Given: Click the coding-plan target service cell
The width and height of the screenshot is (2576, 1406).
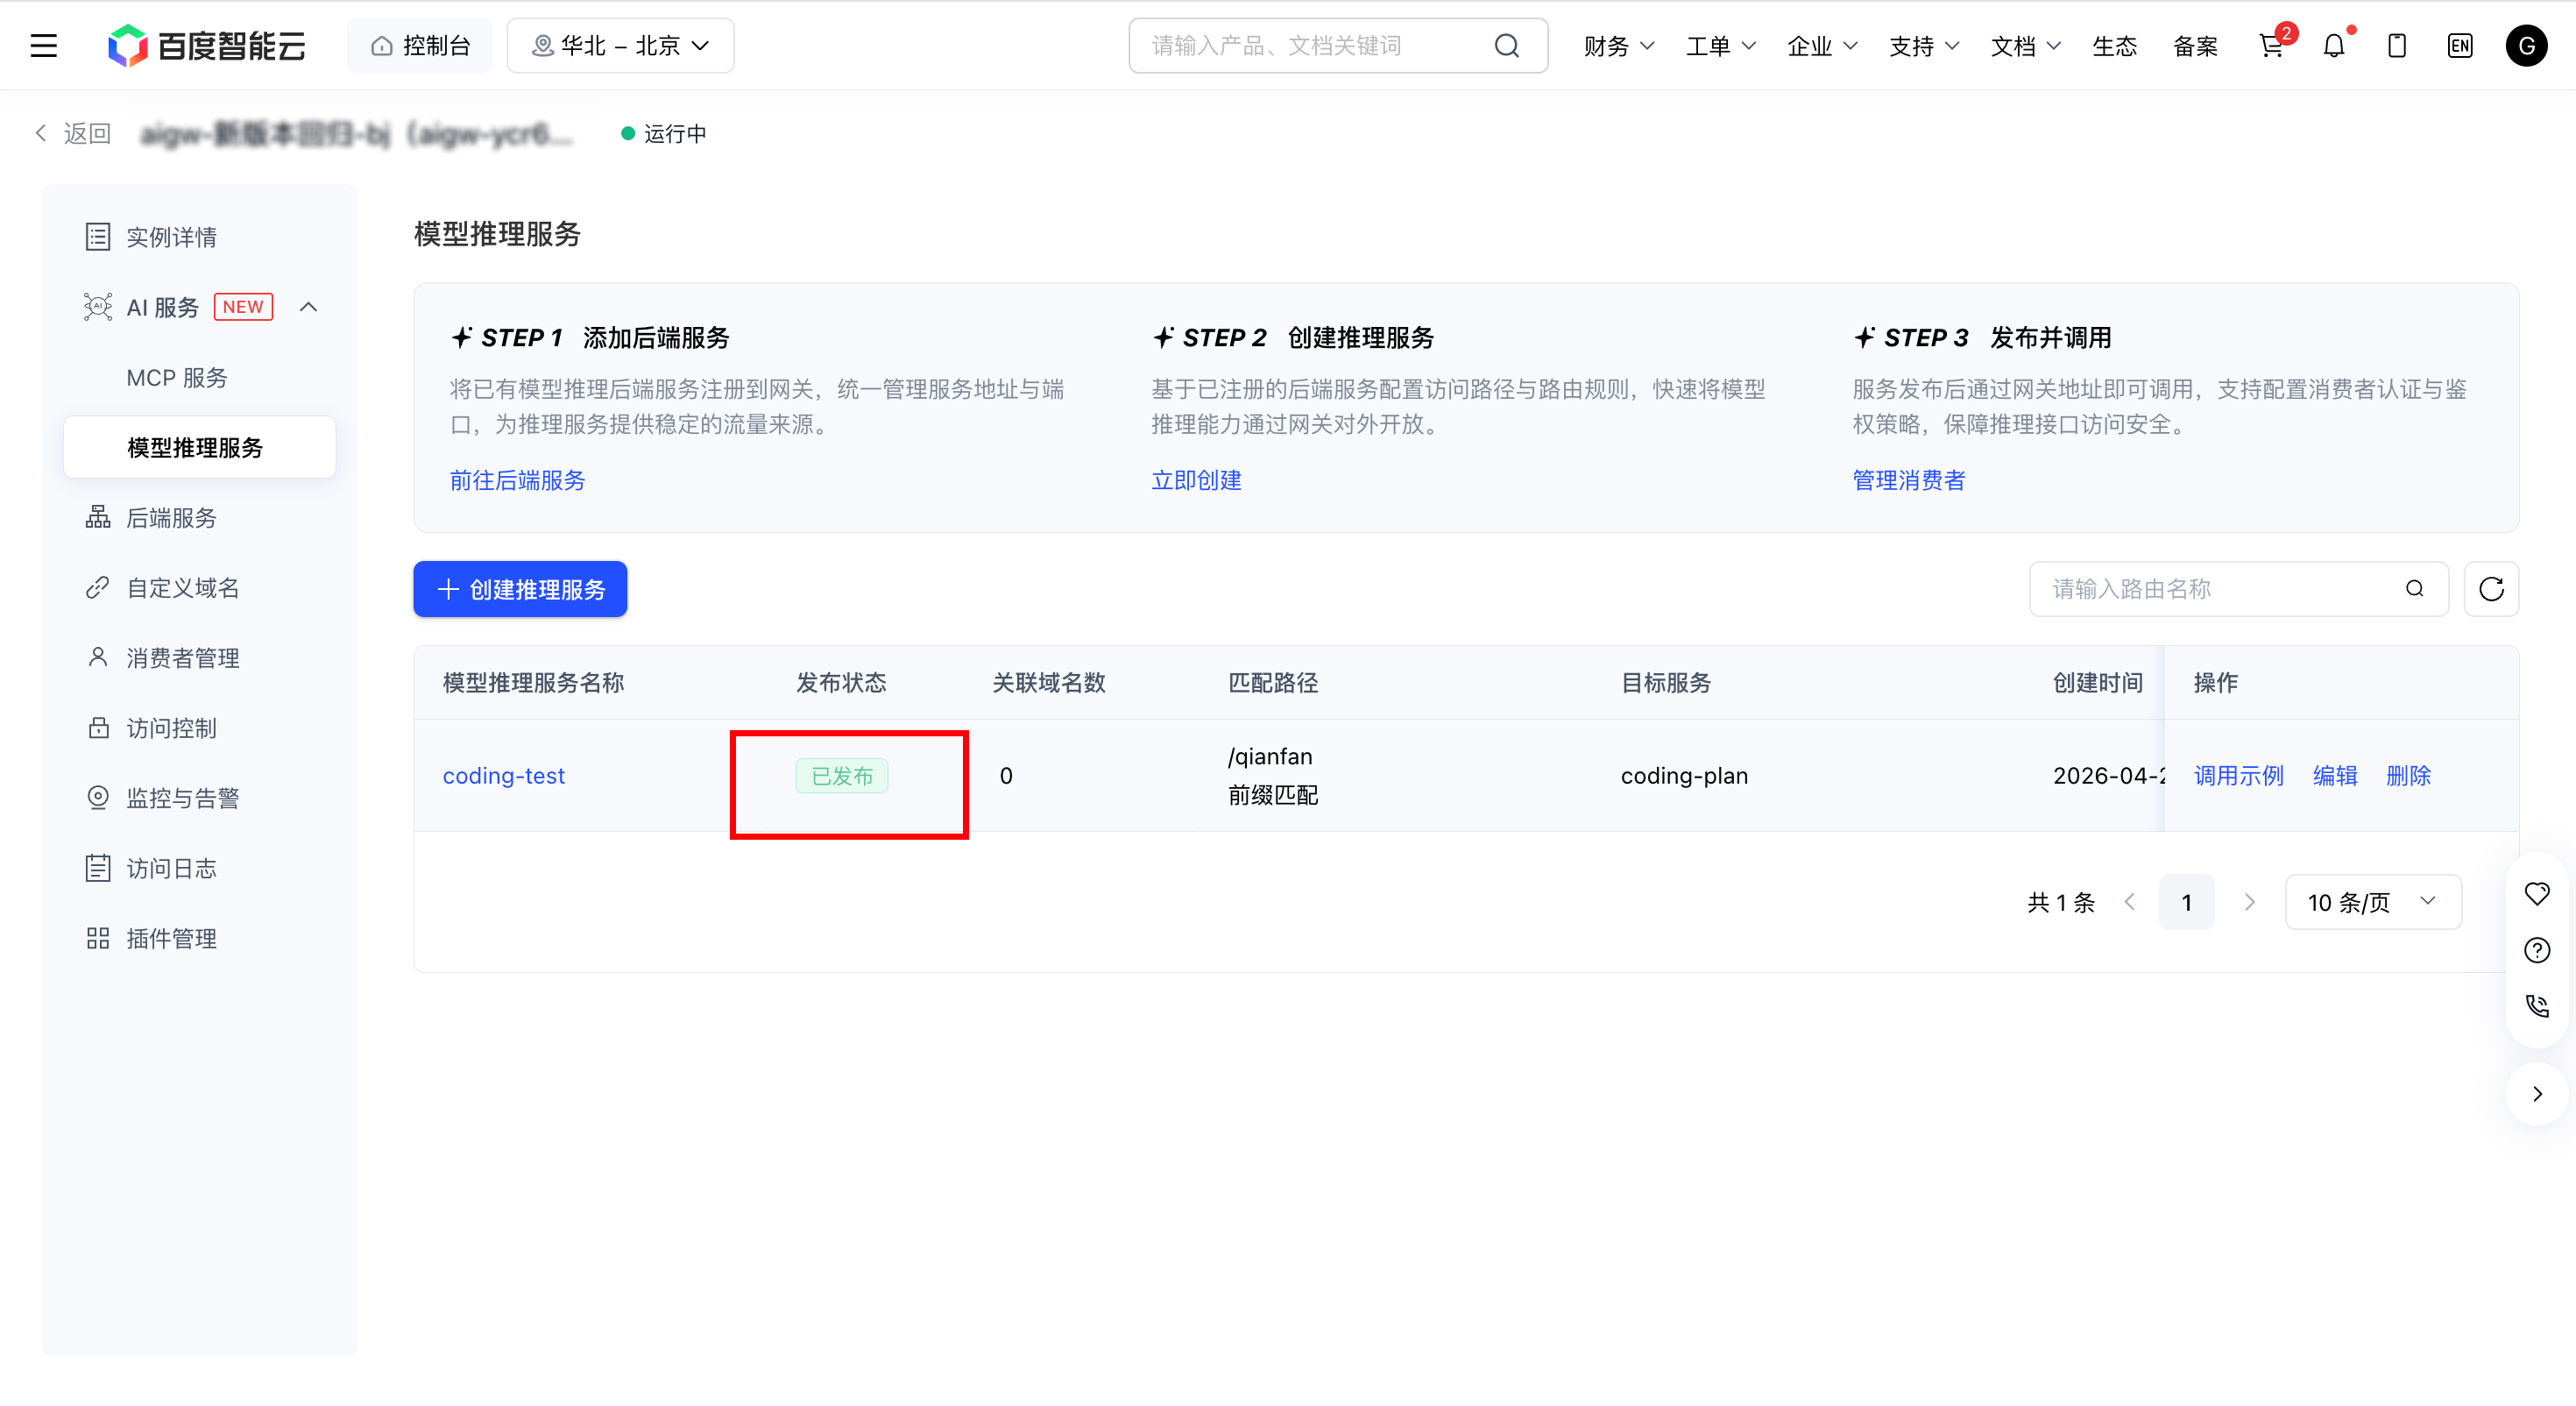Looking at the screenshot, I should [1684, 776].
